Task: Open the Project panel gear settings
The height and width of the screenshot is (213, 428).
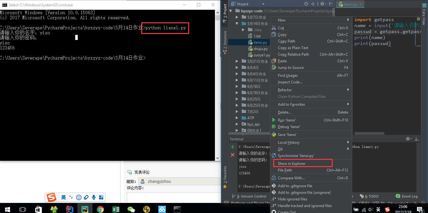Action: click(323, 4)
